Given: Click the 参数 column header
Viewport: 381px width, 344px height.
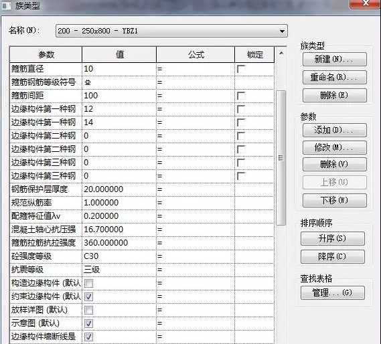Looking at the screenshot, I should pyautogui.click(x=46, y=55).
